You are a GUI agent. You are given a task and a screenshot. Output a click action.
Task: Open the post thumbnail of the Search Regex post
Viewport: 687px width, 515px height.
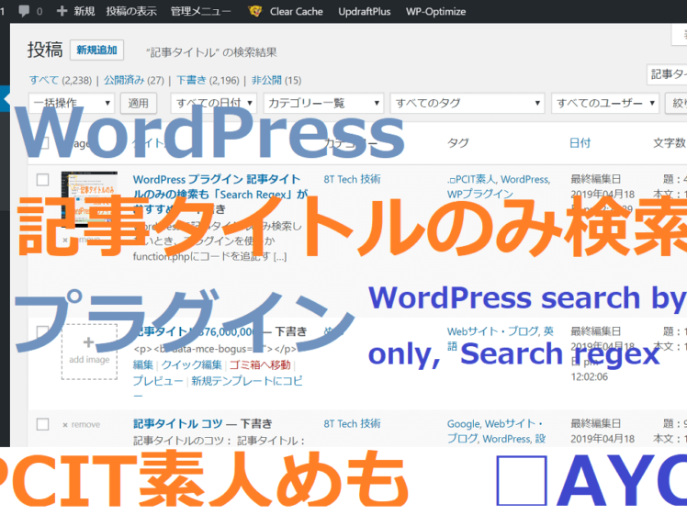[x=89, y=199]
